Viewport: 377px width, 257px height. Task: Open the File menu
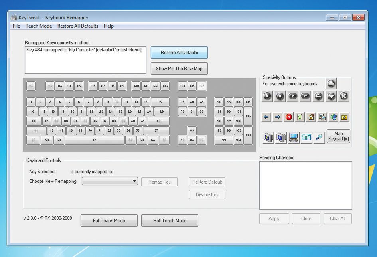point(16,26)
